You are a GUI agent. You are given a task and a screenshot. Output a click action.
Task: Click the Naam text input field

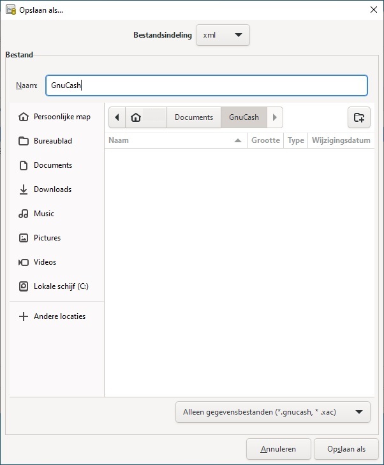[x=206, y=85]
